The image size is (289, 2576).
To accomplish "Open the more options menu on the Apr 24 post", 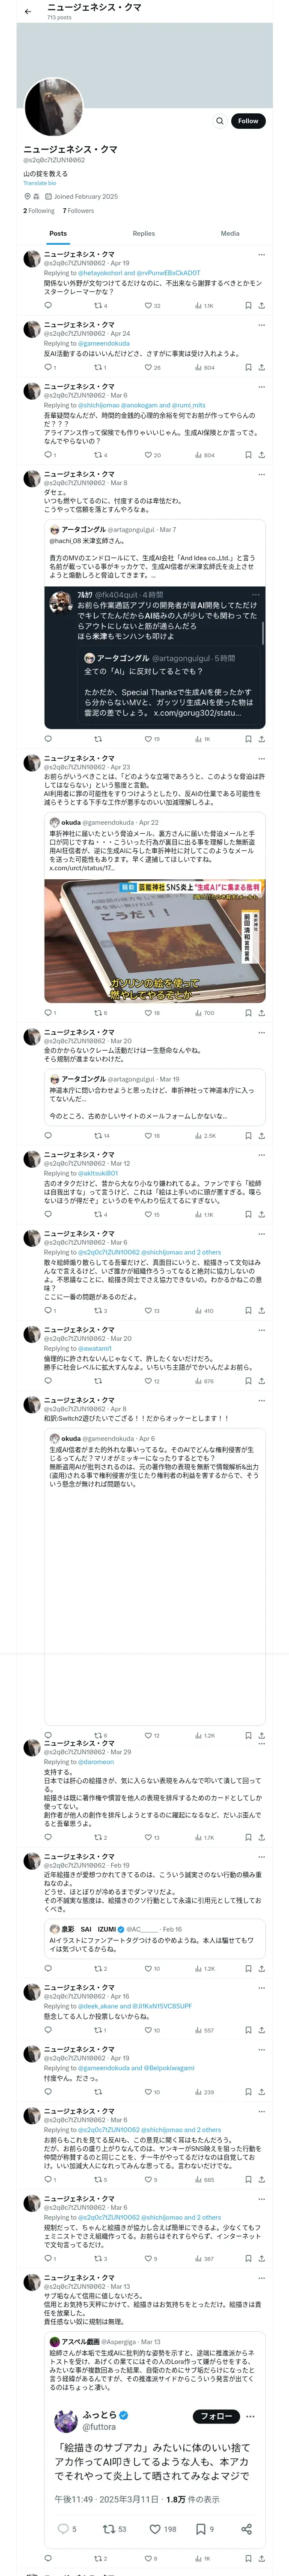I will coord(261,325).
